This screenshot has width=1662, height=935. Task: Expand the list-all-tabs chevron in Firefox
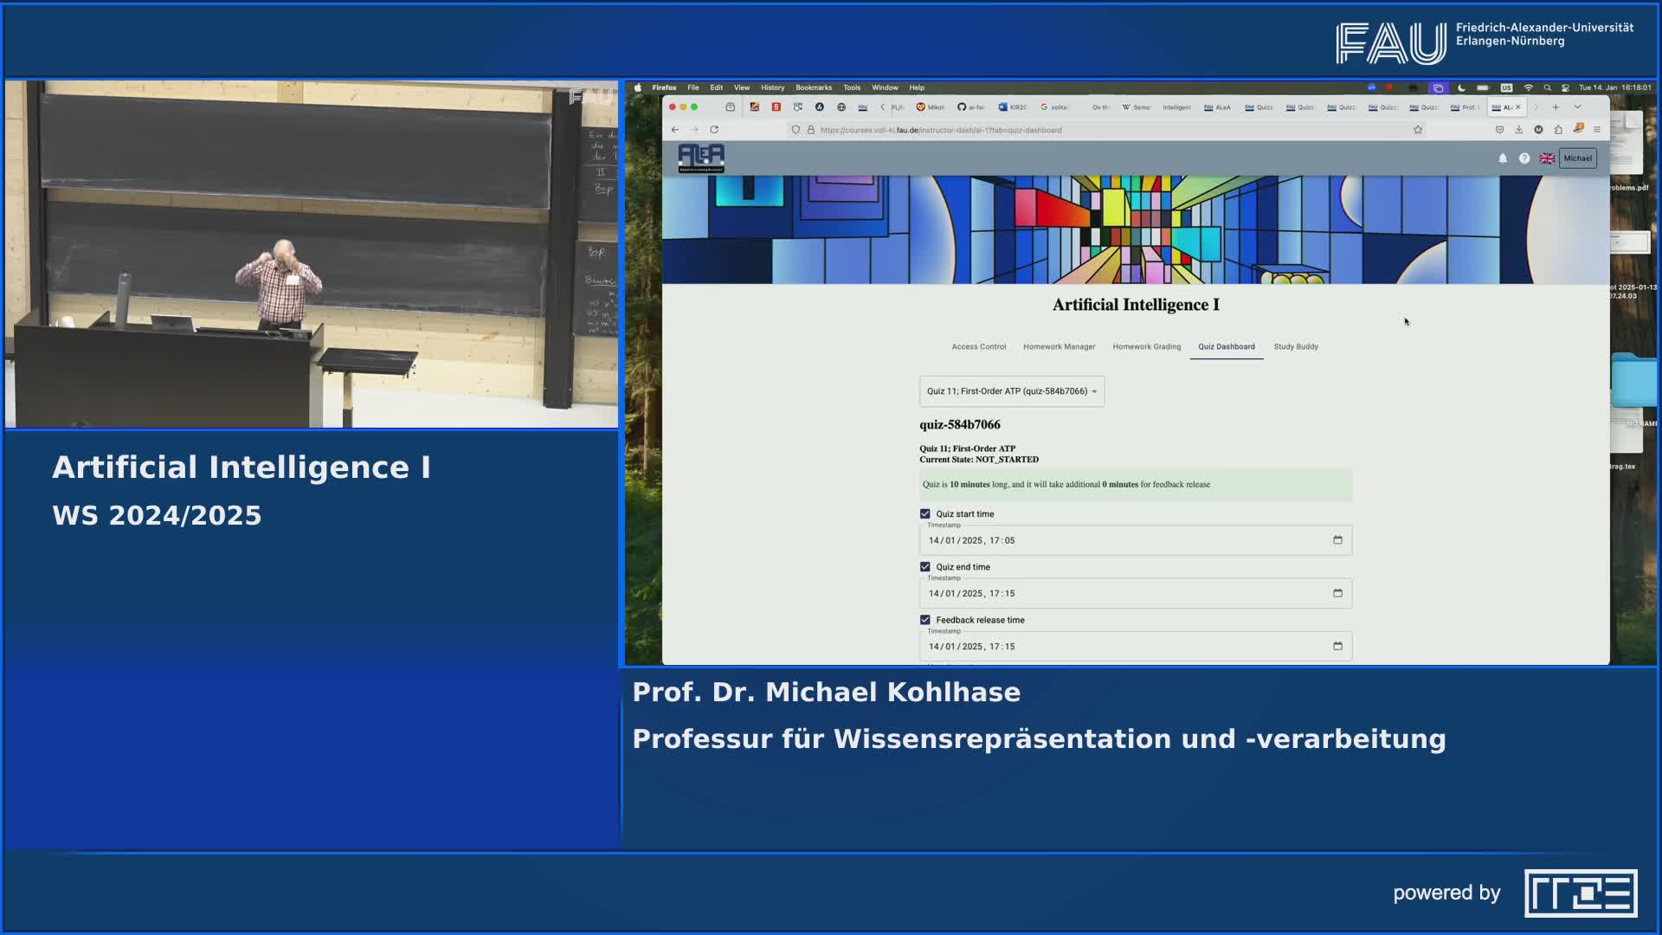coord(1576,106)
